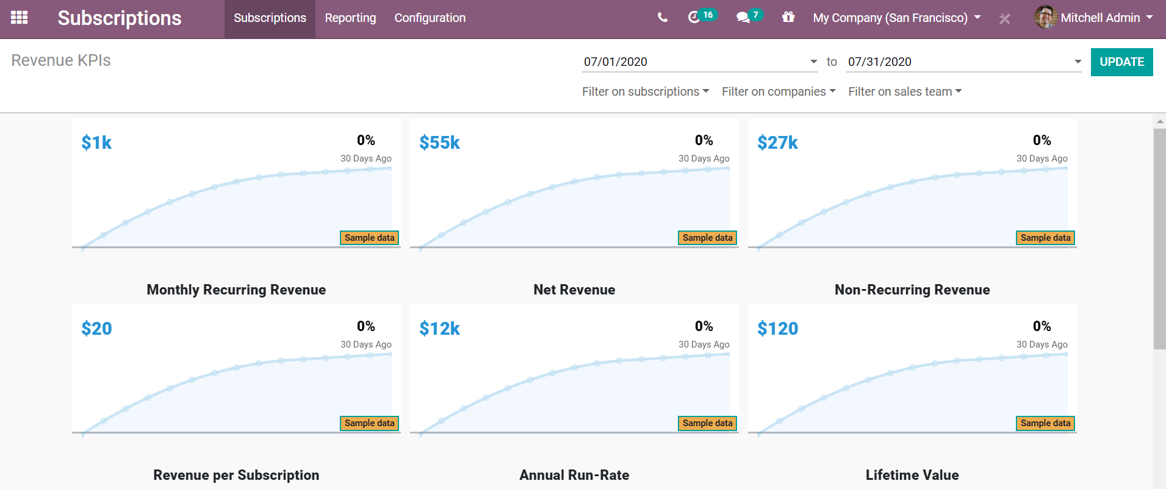Expand Filter on subscriptions dropdown
Screen dimensions: 1166x489
[x=645, y=91]
